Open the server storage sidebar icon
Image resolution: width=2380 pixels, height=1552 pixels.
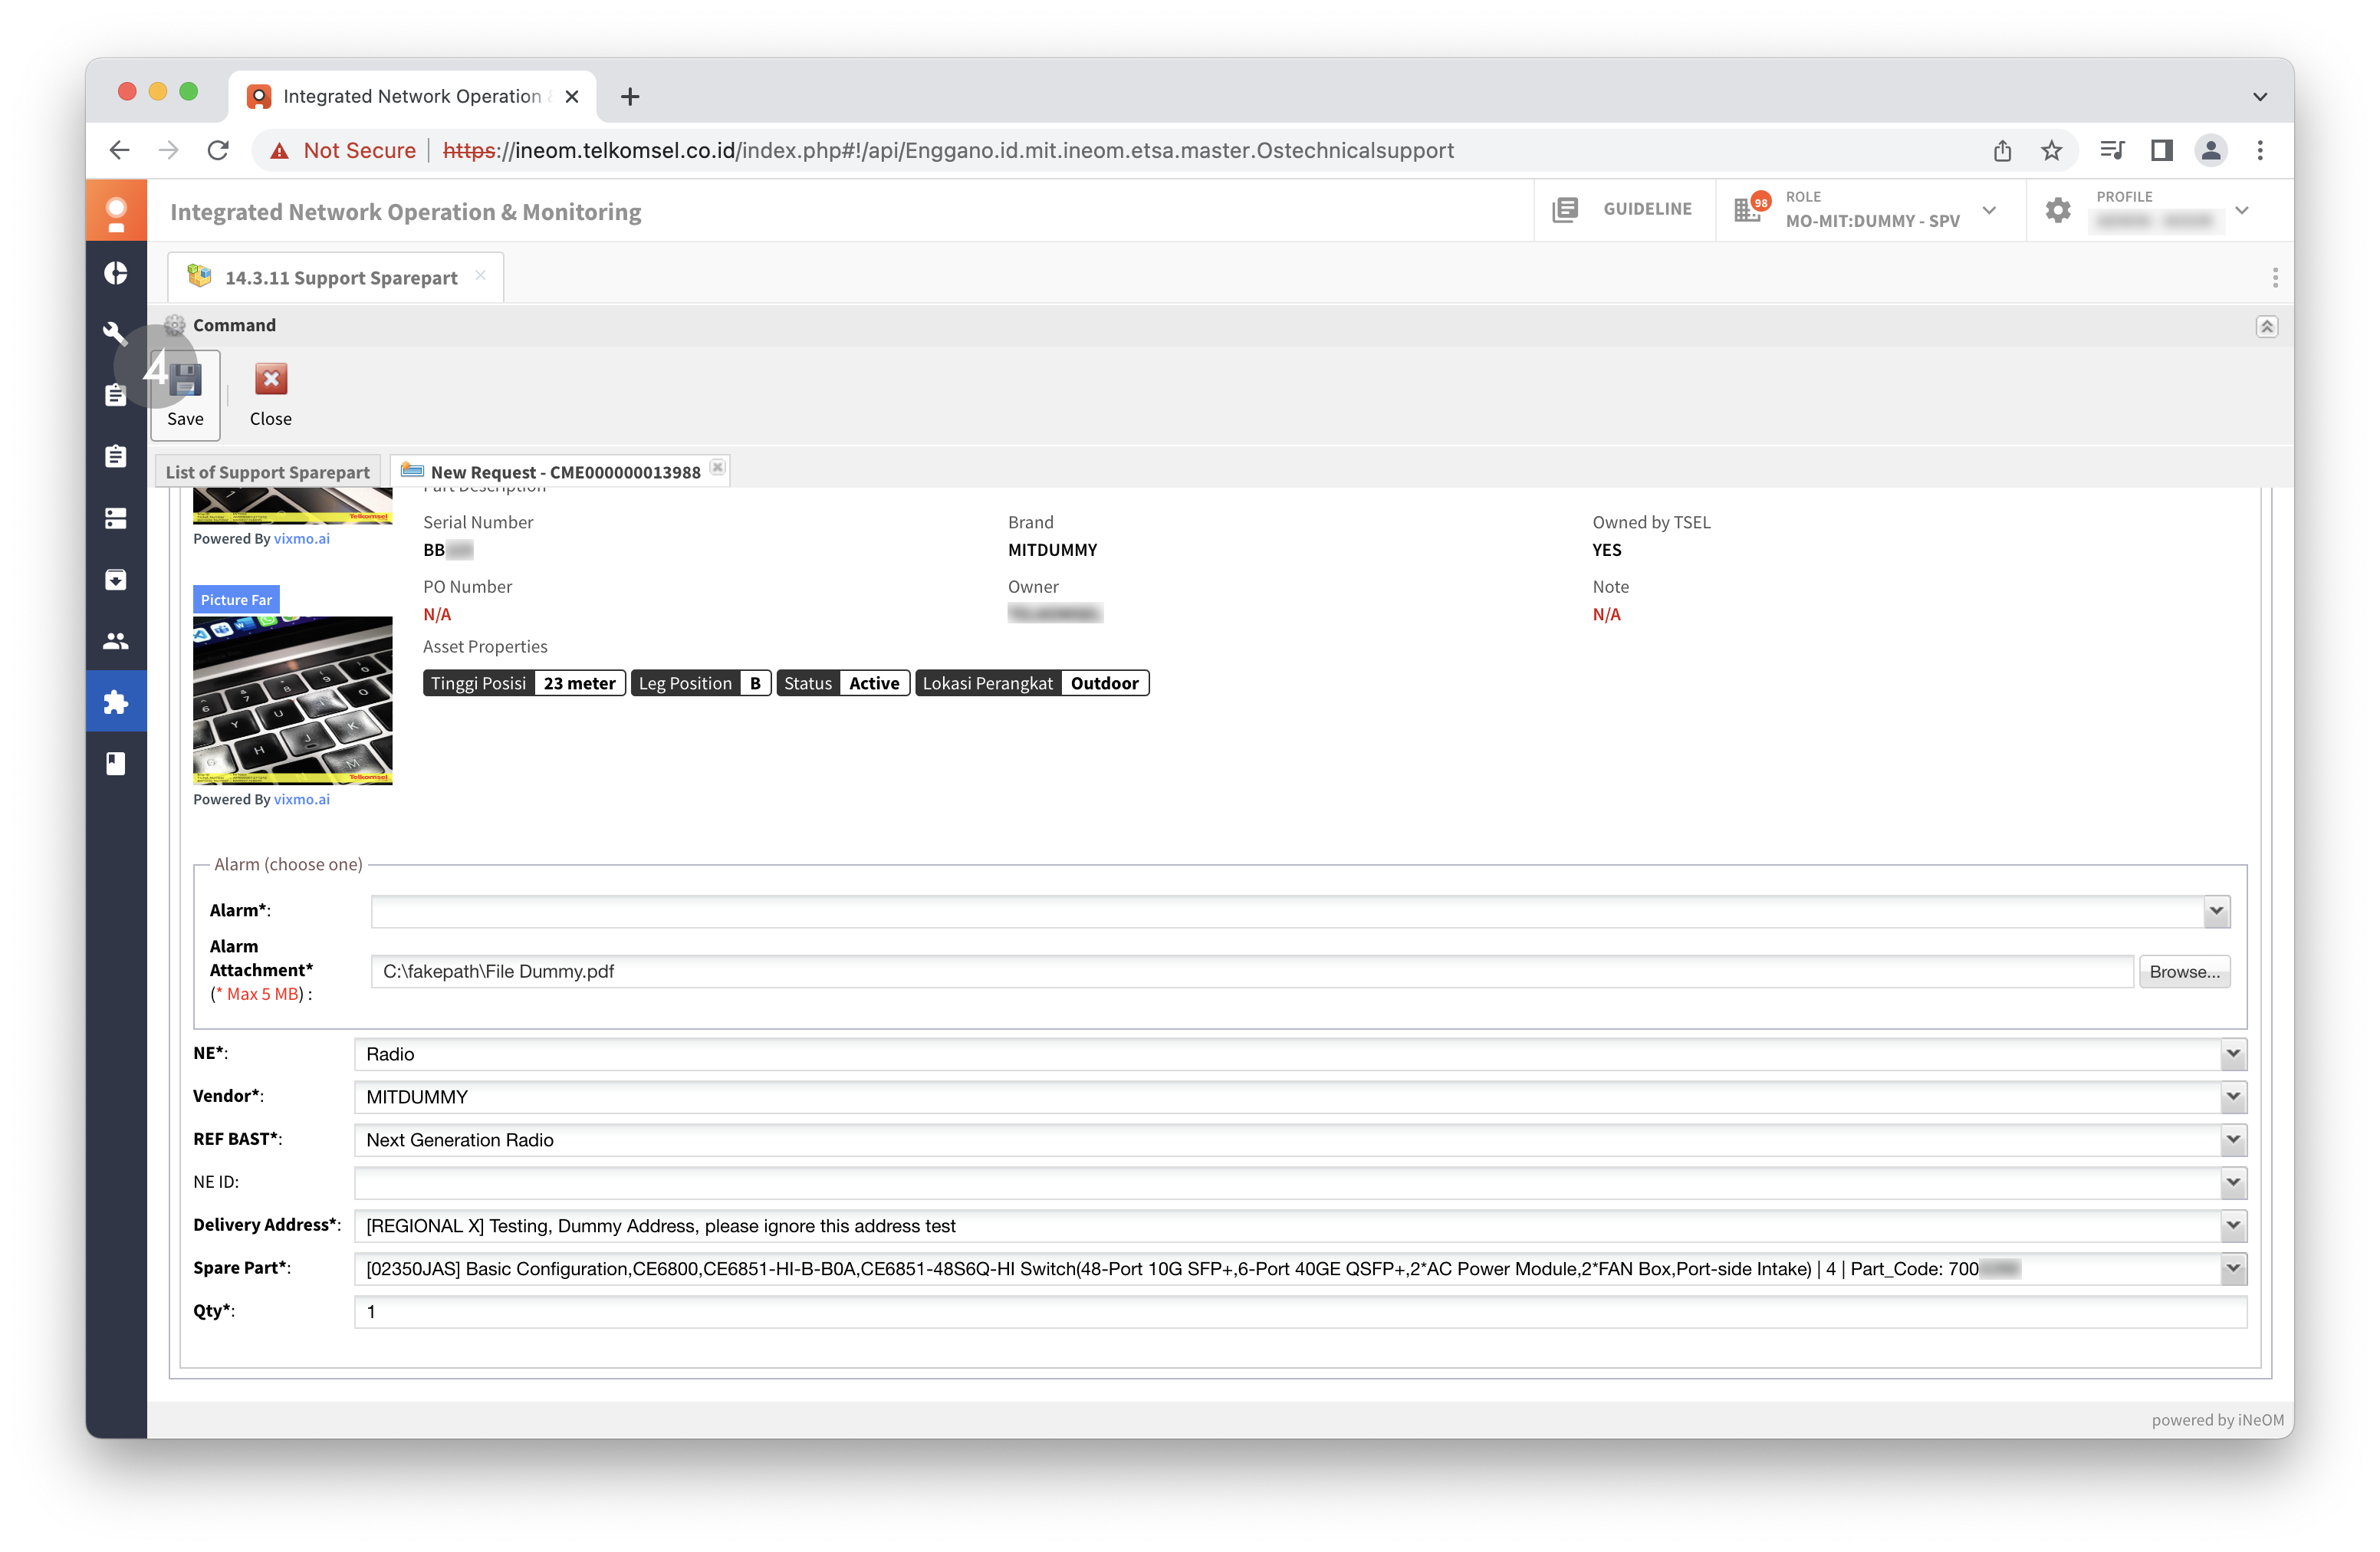coord(116,518)
